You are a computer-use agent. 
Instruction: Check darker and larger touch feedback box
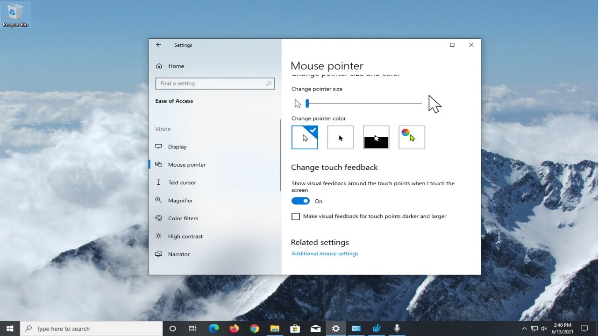pyautogui.click(x=296, y=217)
